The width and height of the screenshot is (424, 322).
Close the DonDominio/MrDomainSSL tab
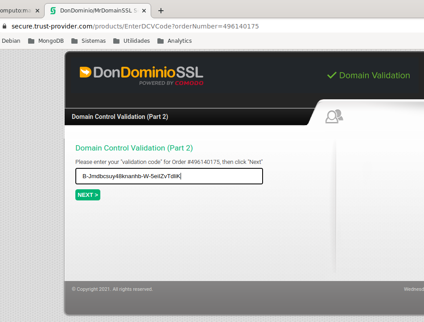(145, 11)
